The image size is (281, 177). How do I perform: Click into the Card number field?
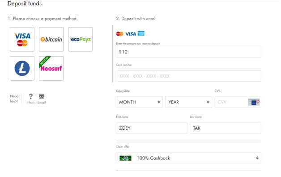pos(188,76)
